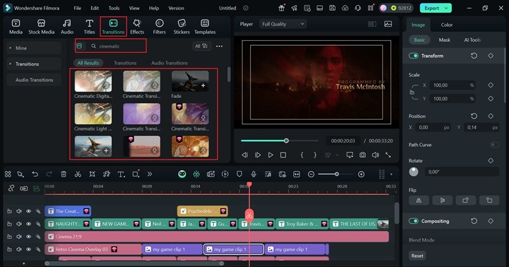Image resolution: width=509 pixels, height=267 pixels.
Task: Lock the Retro Cinema Overlay track
Action: coord(10,249)
